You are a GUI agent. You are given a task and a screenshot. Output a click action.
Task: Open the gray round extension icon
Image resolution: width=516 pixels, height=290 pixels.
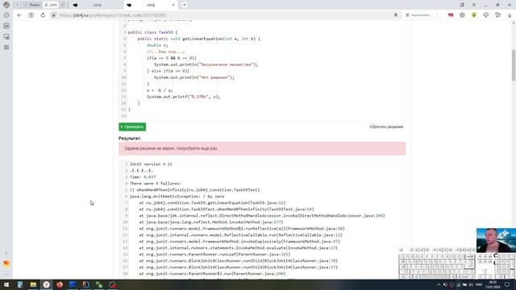tap(462, 15)
